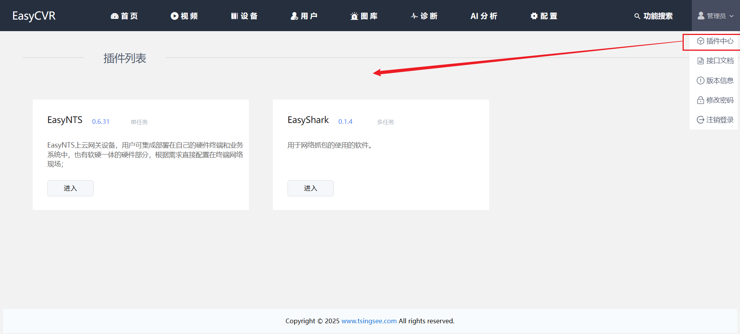Enter the EasyNTS plugin via 进入

click(x=71, y=188)
